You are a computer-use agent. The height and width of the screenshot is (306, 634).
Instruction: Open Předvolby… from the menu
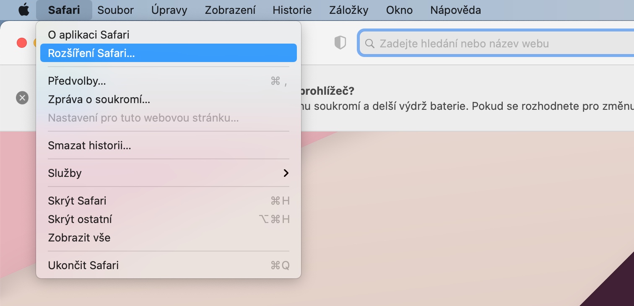77,81
